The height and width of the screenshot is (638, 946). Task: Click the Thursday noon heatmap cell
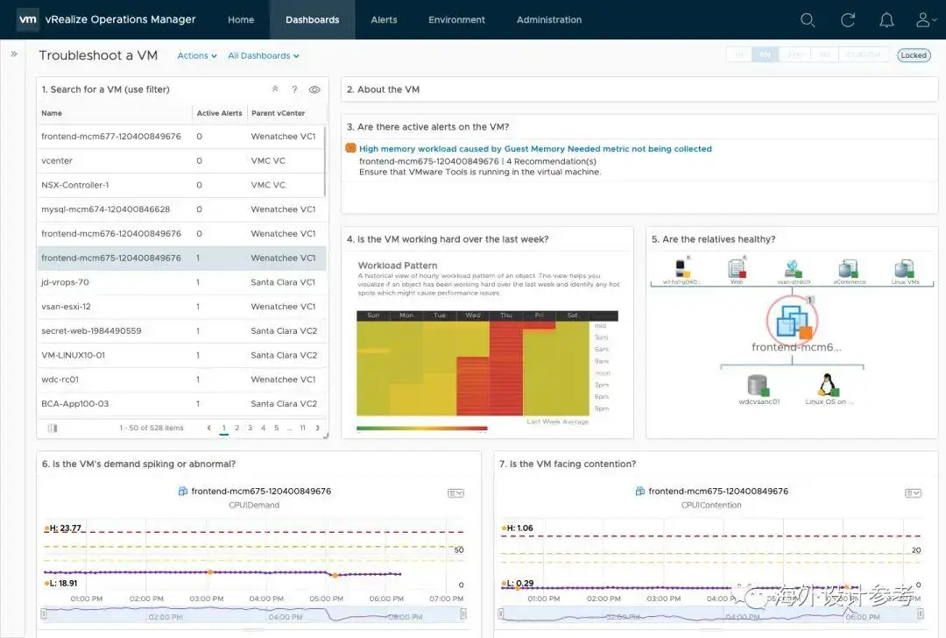pos(505,373)
